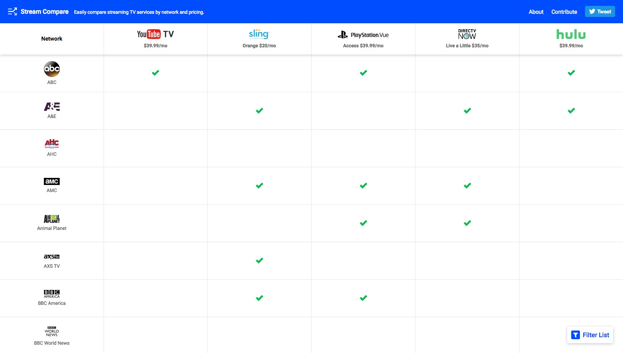Click the AMC checkmark under PlayStation Vue
Screen dimensions: 623x353
(363, 185)
